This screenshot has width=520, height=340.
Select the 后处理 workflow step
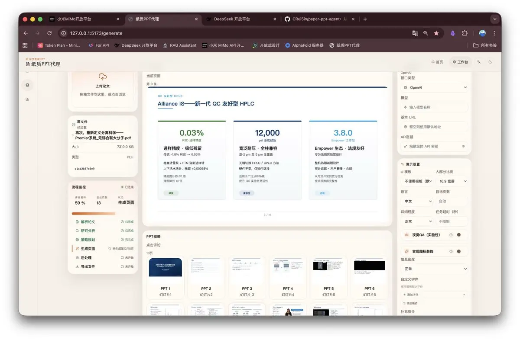(103, 257)
